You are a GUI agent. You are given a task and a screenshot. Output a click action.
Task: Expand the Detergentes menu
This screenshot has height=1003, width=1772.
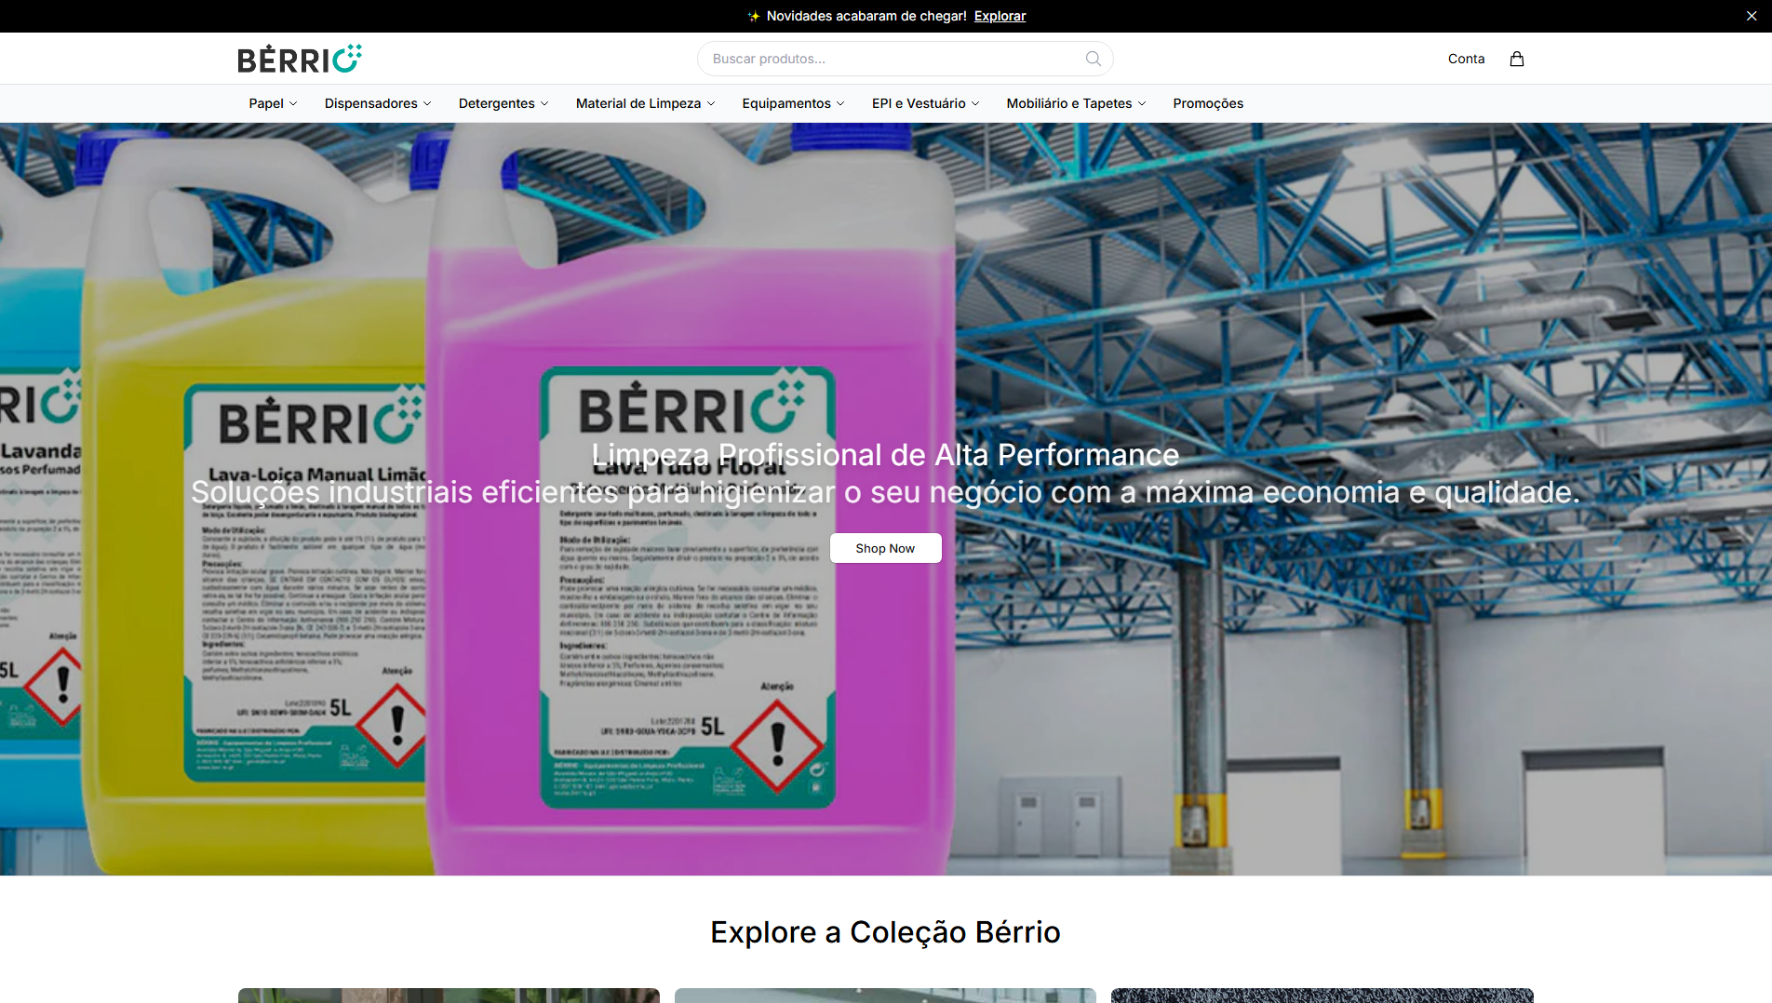pyautogui.click(x=503, y=103)
